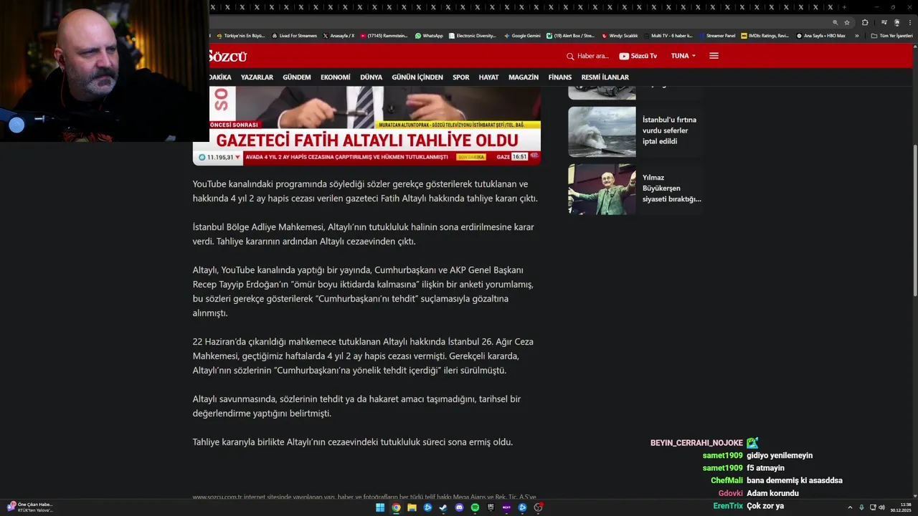The image size is (918, 516).
Task: Open Streamer Panel bookmark
Action: 717,35
